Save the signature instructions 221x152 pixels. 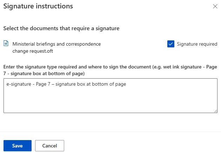click(18, 146)
